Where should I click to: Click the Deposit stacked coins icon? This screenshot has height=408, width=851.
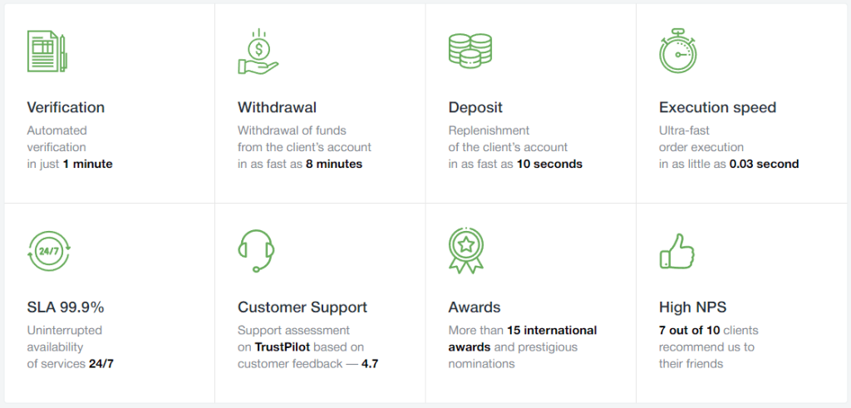coord(470,51)
